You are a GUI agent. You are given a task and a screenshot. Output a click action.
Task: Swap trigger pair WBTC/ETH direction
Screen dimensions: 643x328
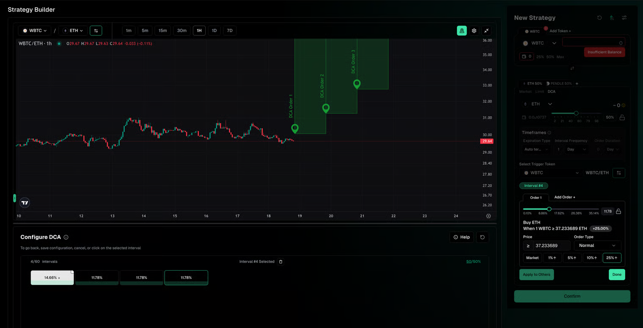tap(618, 173)
